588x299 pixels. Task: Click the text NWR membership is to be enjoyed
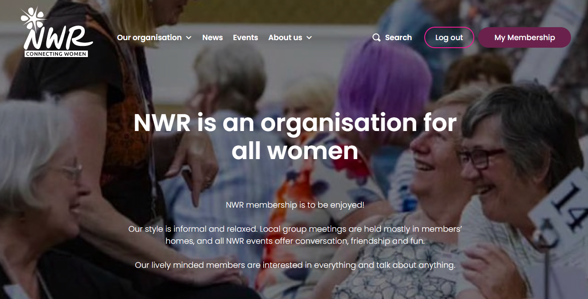tap(295, 205)
